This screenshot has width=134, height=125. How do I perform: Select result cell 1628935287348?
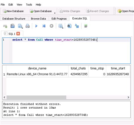point(118,74)
